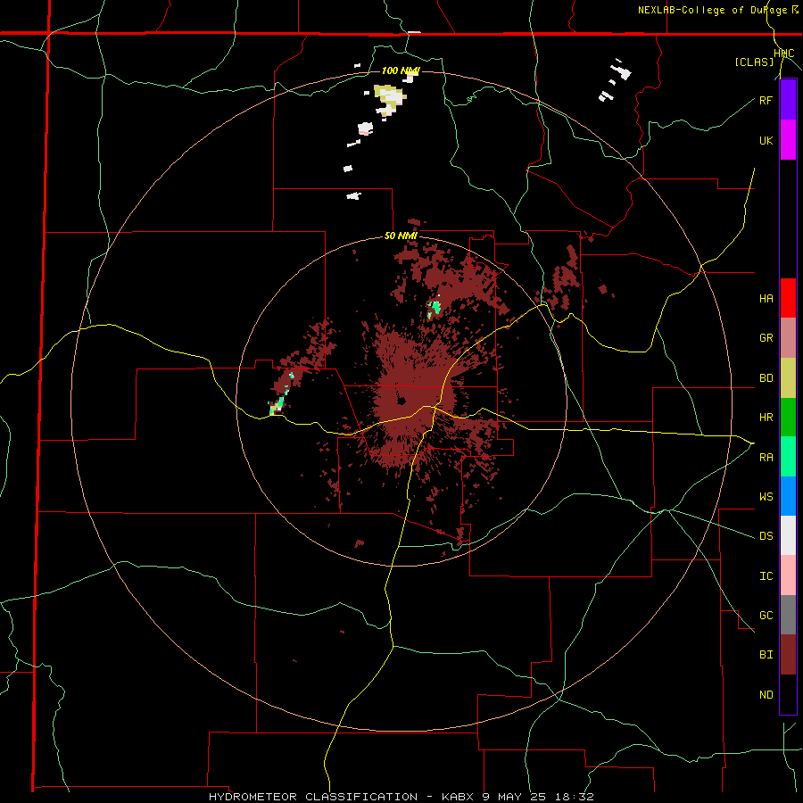Viewport: 803px width, 803px height.
Task: Click the green-yellow echo west of radar
Action: click(x=277, y=404)
